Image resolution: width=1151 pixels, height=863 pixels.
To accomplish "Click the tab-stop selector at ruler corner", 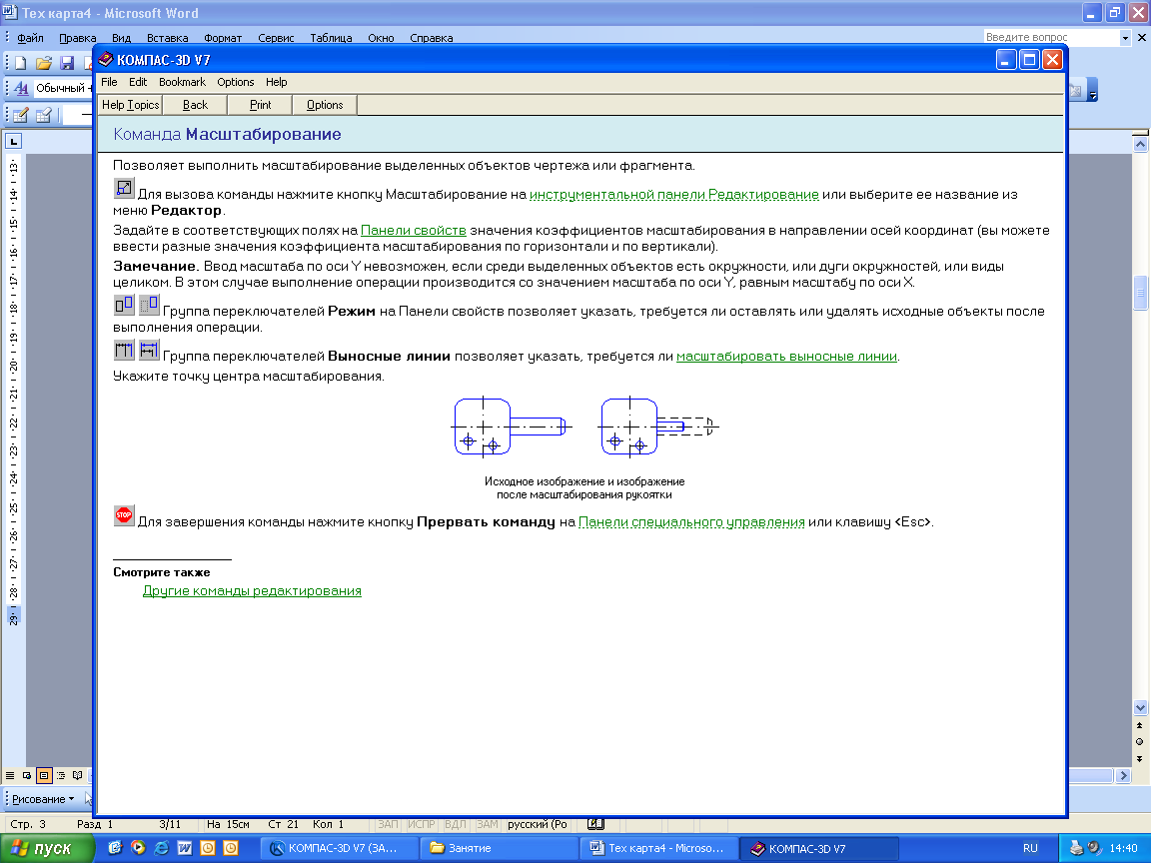I will (x=14, y=141).
